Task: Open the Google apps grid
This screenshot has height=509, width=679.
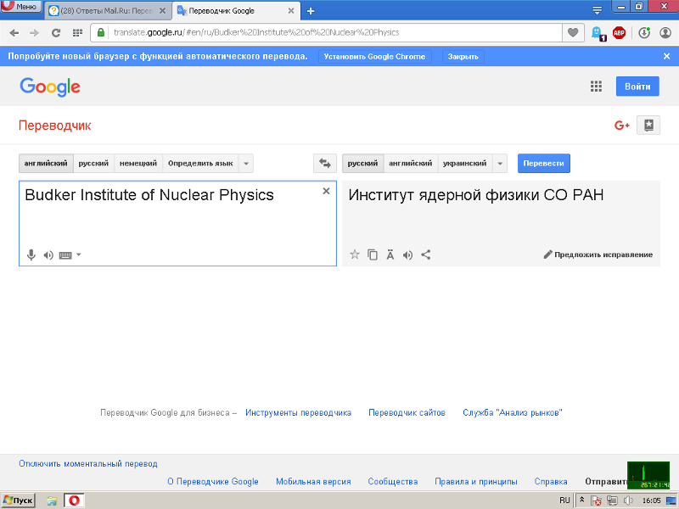Action: click(x=597, y=87)
